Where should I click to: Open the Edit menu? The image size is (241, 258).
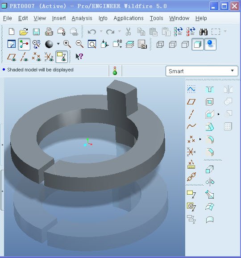(x=23, y=18)
